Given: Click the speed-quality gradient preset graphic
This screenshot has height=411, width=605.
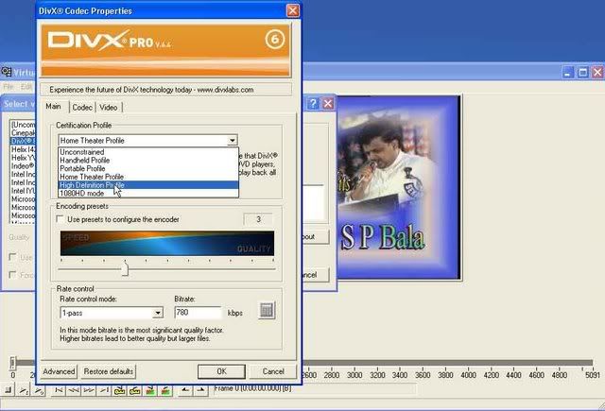Looking at the screenshot, I should click(167, 243).
